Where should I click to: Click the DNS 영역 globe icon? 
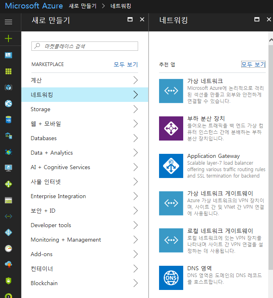[x=171, y=278]
